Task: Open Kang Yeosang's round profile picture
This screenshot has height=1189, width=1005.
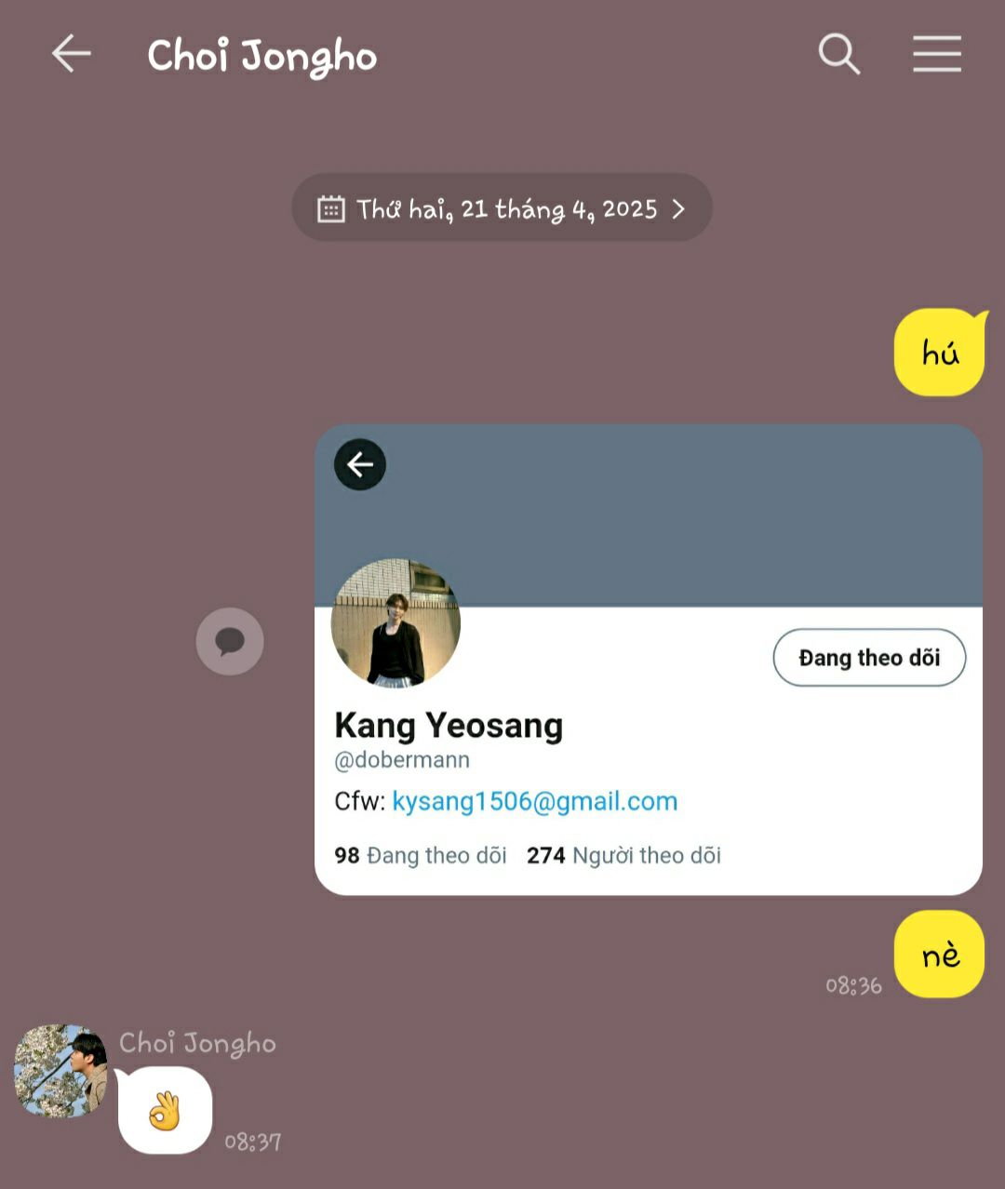Action: [x=395, y=623]
